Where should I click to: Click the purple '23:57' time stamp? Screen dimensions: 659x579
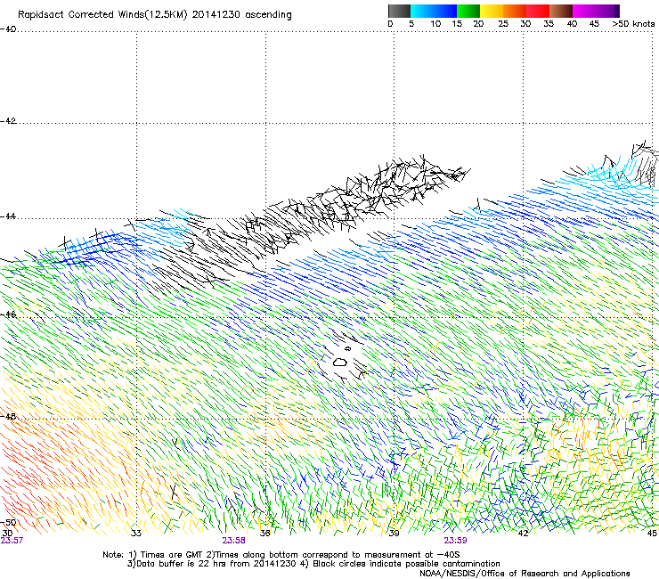pos(12,541)
